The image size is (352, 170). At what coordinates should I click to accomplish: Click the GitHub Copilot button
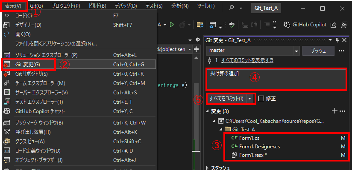[x=305, y=25]
